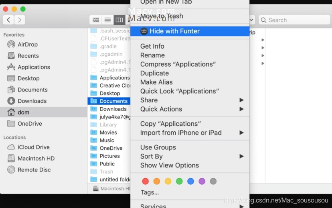Switch to column view

[x=119, y=20]
